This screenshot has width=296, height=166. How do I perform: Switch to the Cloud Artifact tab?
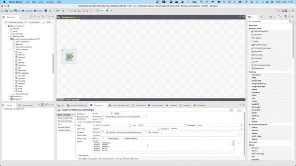pos(155,106)
